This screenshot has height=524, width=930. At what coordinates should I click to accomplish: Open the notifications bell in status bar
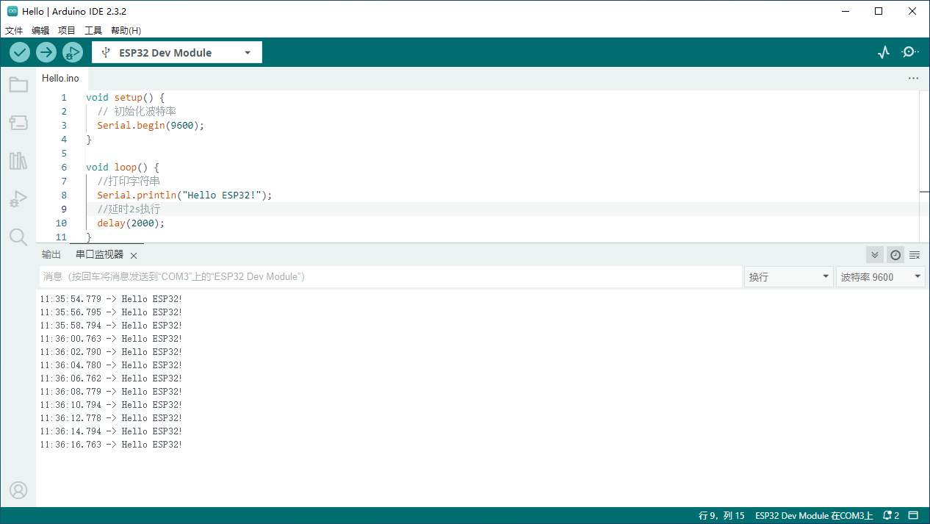pos(891,515)
